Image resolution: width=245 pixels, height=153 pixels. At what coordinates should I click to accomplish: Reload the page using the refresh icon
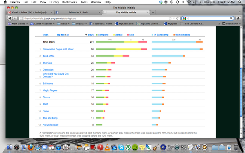[177, 18]
